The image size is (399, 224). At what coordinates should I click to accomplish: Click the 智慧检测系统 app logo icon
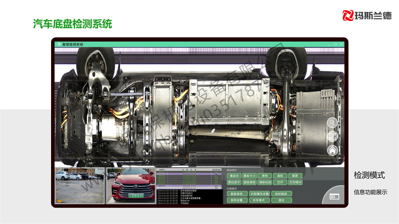point(59,44)
